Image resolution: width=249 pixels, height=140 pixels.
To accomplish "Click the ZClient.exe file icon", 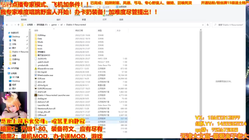I will coord(36,125).
